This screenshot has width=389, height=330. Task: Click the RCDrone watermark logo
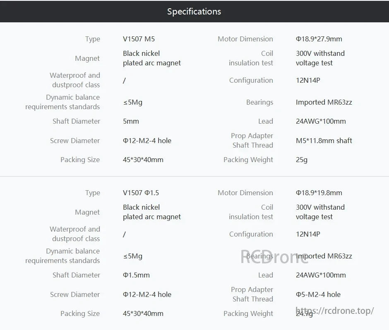(275, 256)
